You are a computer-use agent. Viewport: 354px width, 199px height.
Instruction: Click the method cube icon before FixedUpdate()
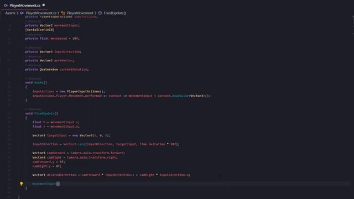(100, 13)
